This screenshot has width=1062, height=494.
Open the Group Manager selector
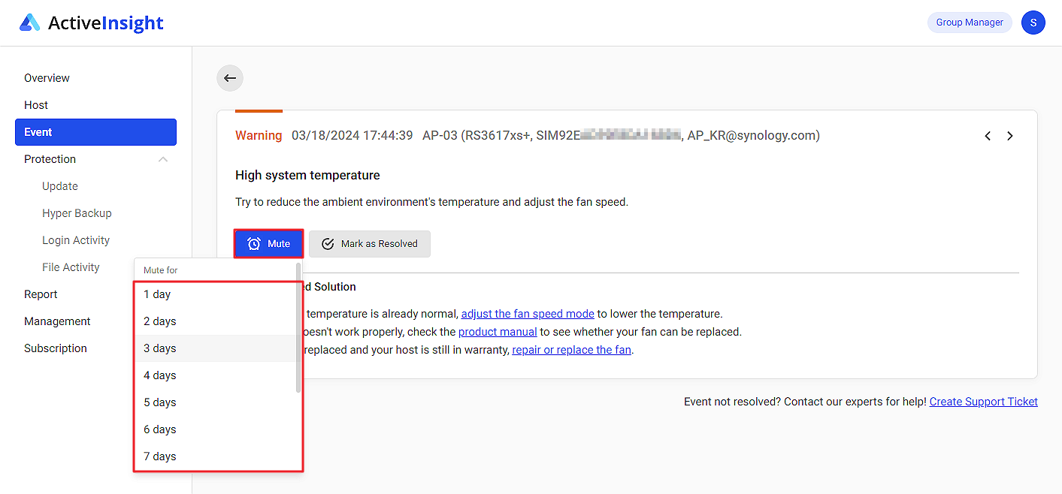click(969, 22)
